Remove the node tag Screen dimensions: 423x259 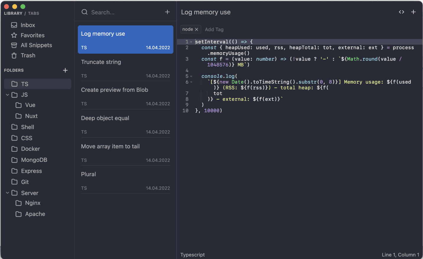click(197, 29)
